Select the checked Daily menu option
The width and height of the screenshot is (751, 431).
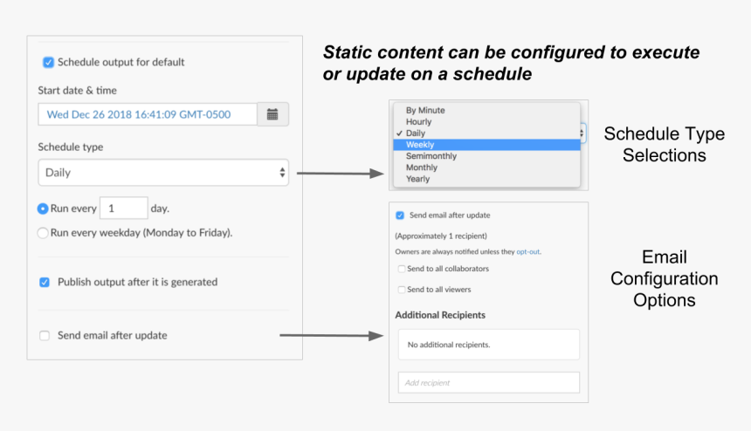tap(415, 133)
